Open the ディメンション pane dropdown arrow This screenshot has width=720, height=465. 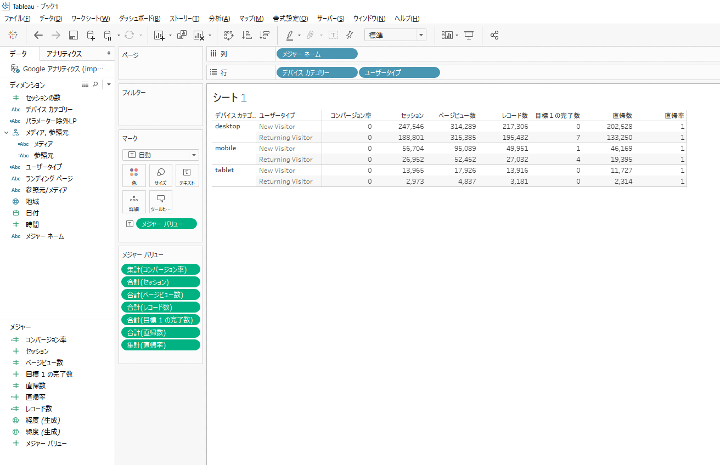[109, 84]
